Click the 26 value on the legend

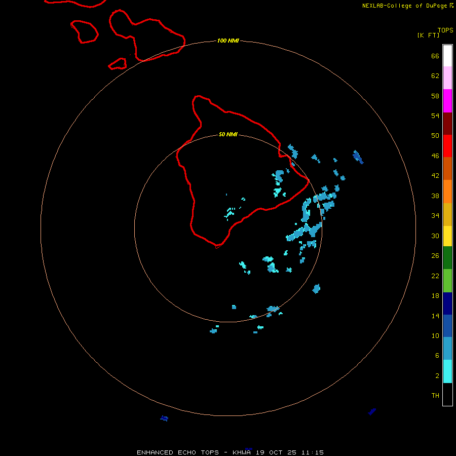435,256
